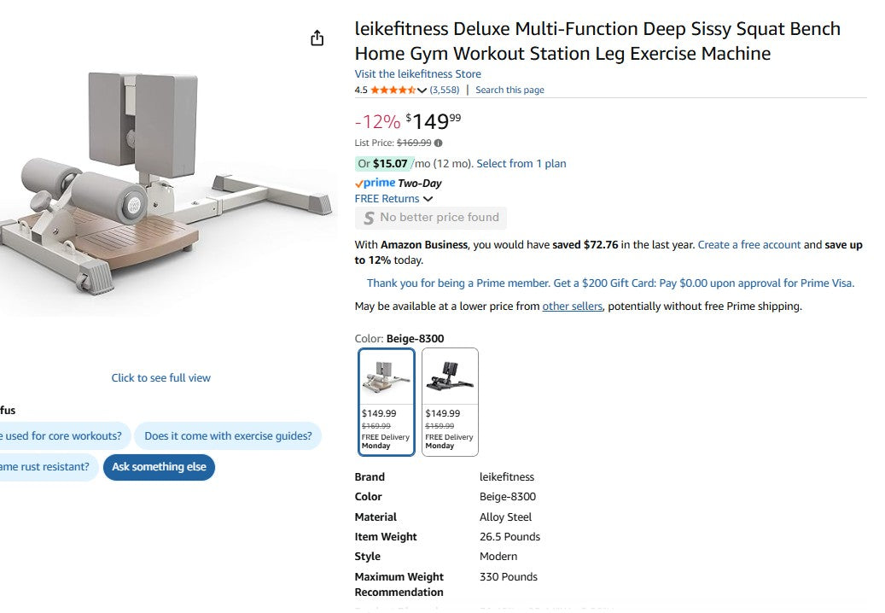885x613 pixels.
Task: Click the Prime Two-Day logo
Action: tap(398, 183)
